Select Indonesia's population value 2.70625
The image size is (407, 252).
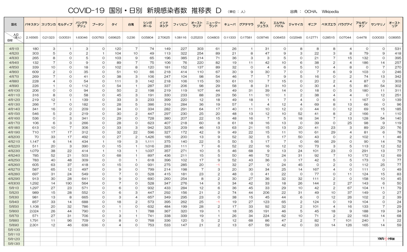[164, 38]
